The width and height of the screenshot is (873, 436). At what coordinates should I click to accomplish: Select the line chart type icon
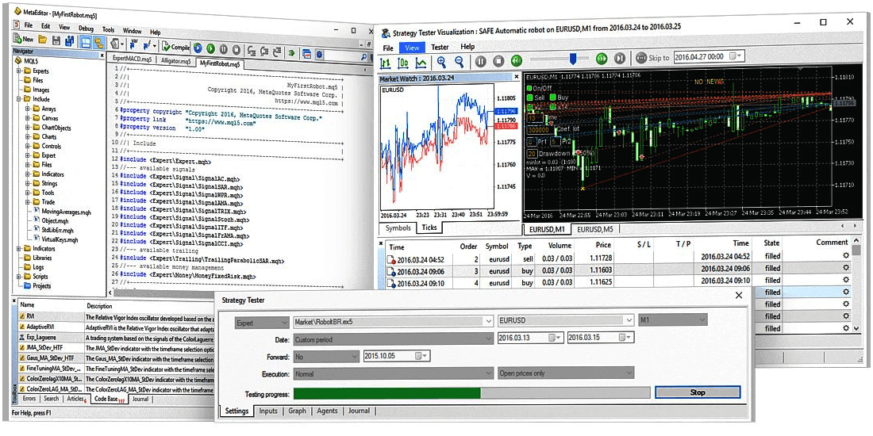click(x=421, y=62)
